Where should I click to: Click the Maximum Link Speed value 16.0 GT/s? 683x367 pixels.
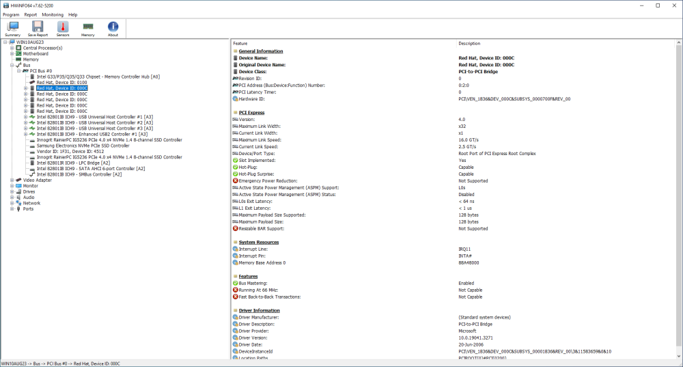pos(469,140)
